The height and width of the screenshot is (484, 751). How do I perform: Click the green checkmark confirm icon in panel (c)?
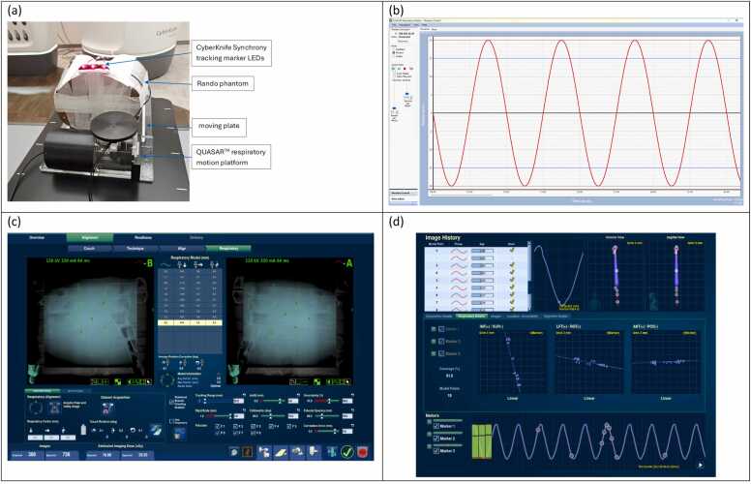(x=347, y=451)
